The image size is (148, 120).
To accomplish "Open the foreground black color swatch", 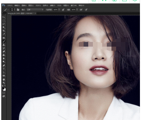I will click(3, 88).
